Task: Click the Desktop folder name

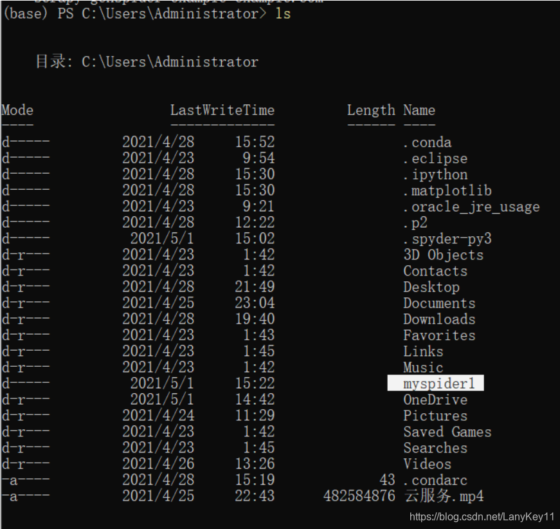Action: [x=431, y=287]
